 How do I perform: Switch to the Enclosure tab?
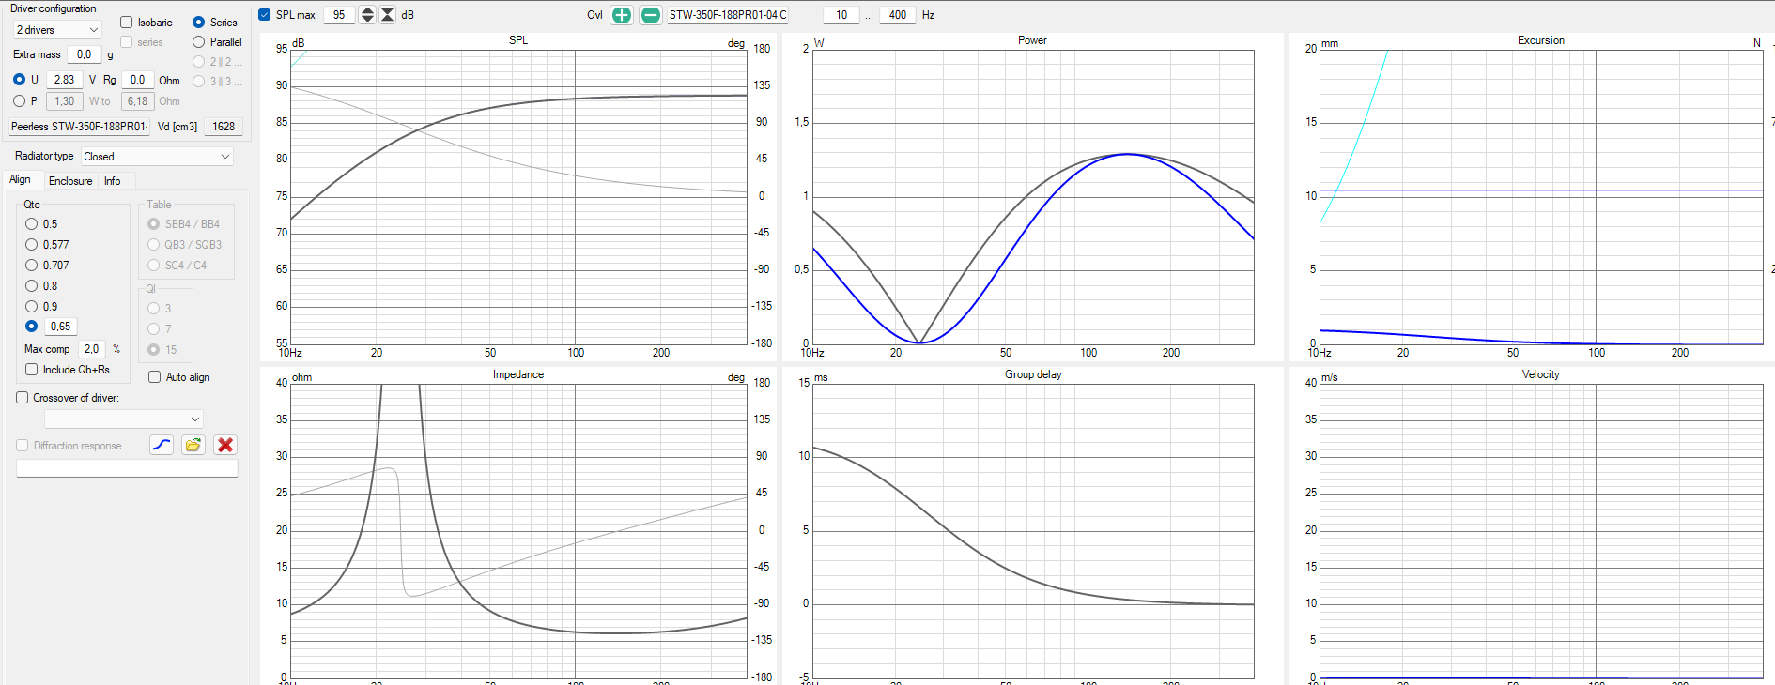point(70,181)
